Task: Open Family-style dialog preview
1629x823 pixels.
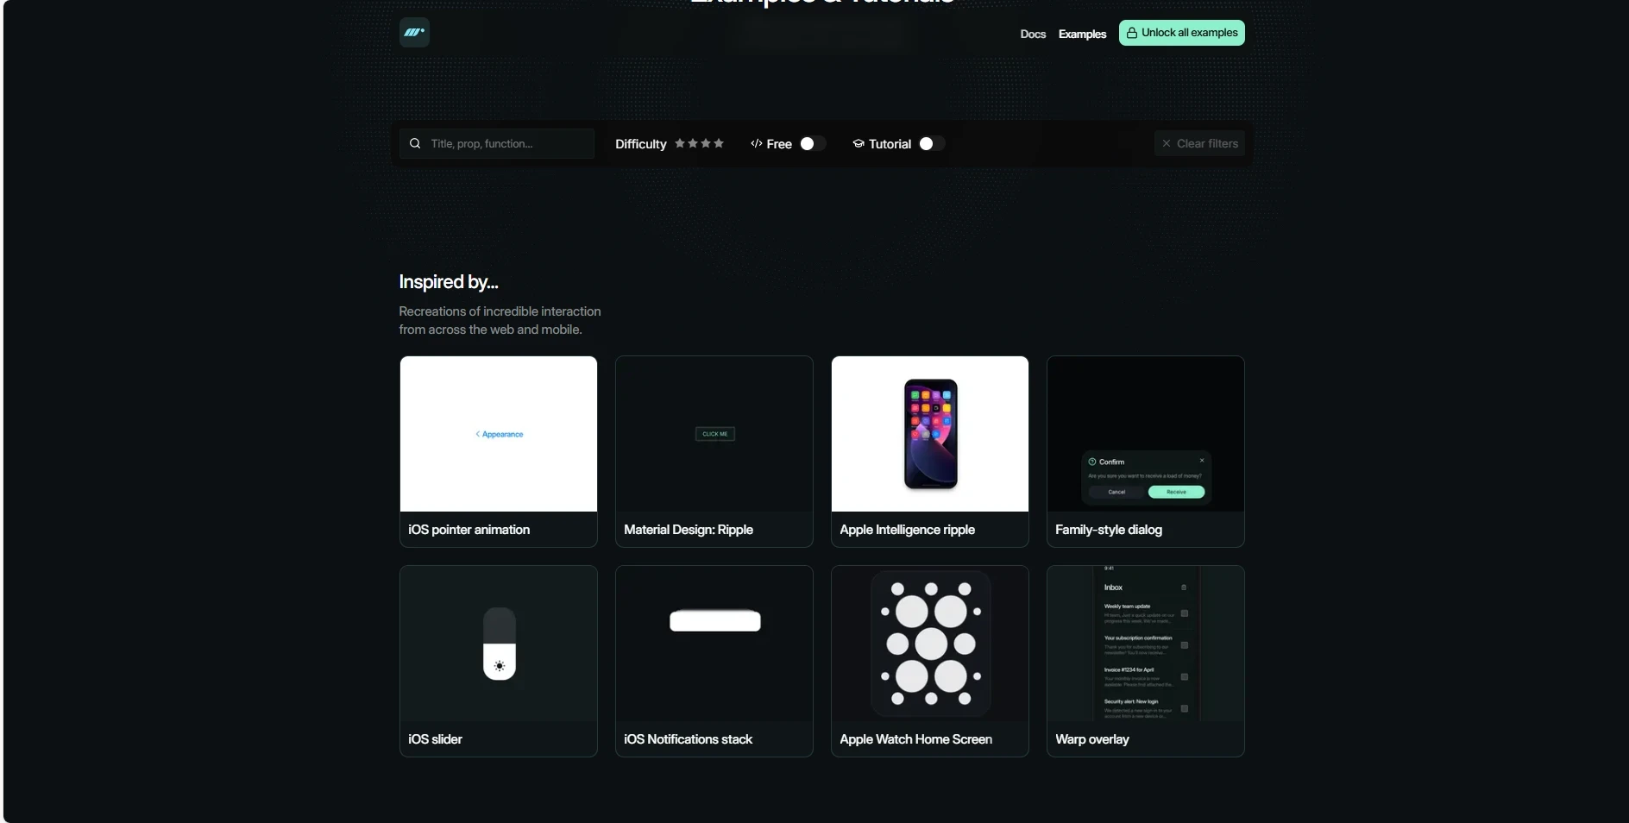Action: click(x=1146, y=434)
